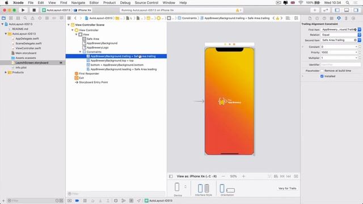Viewport: 363px width, 204px height.
Task: Click the AutoLayout-iOS13 scheme selector
Action: pos(56,10)
